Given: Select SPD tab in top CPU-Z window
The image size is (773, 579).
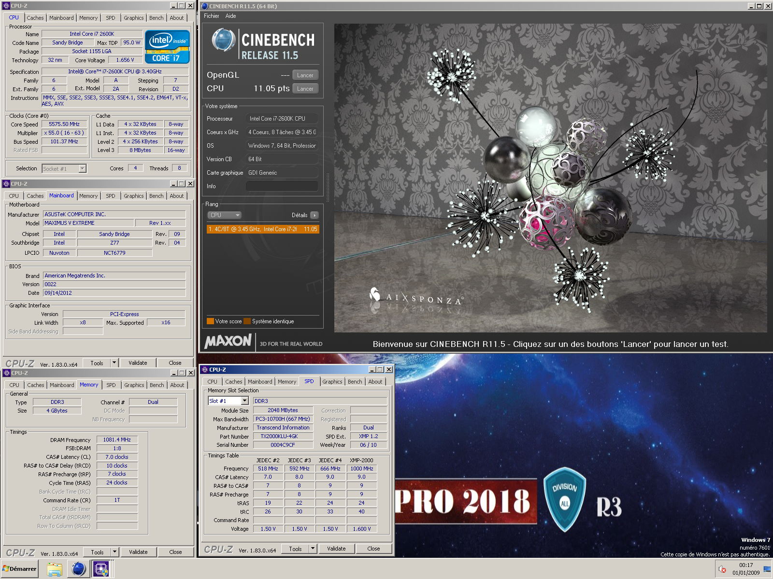Looking at the screenshot, I should tap(111, 18).
